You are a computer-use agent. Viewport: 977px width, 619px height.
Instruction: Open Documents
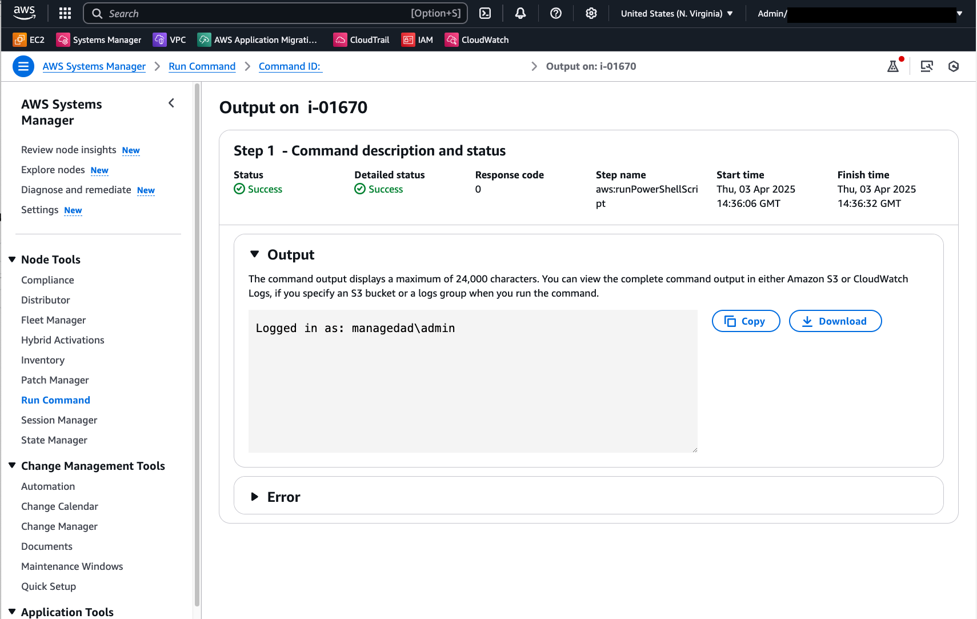tap(47, 546)
